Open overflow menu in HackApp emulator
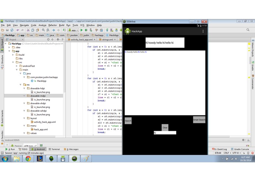 (203, 32)
